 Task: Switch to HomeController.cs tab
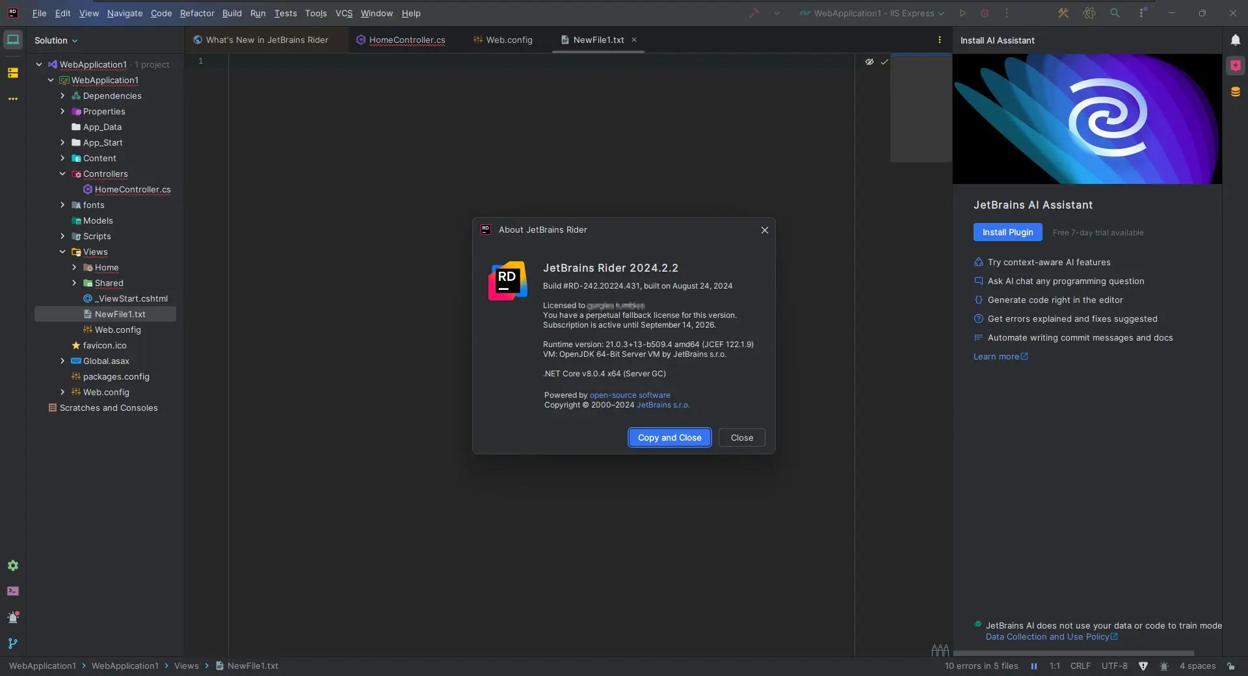401,40
